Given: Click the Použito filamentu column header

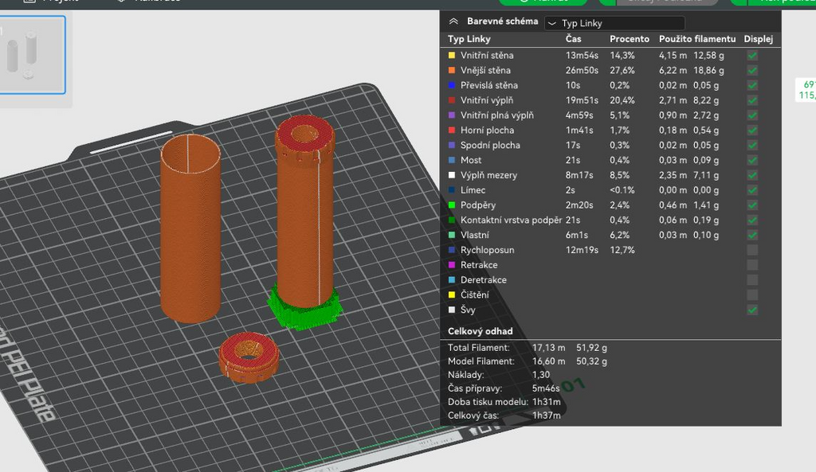Looking at the screenshot, I should 697,39.
